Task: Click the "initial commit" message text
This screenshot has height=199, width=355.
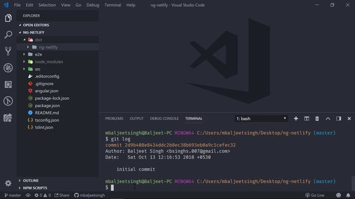Action: pyautogui.click(x=136, y=169)
